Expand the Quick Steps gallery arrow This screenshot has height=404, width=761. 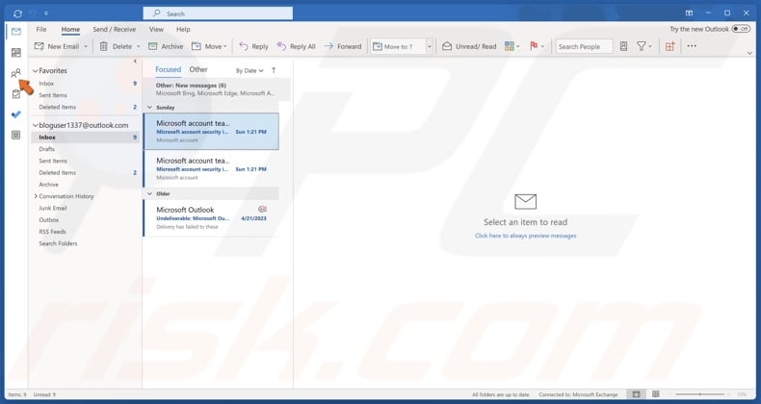430,46
